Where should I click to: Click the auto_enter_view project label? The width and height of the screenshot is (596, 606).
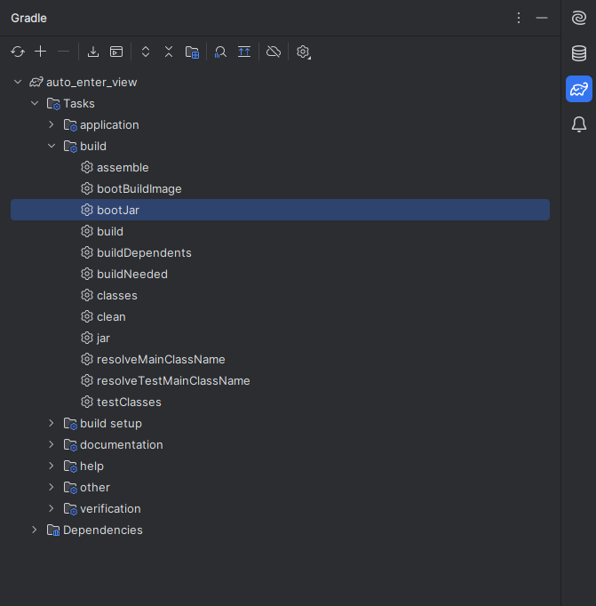point(91,83)
